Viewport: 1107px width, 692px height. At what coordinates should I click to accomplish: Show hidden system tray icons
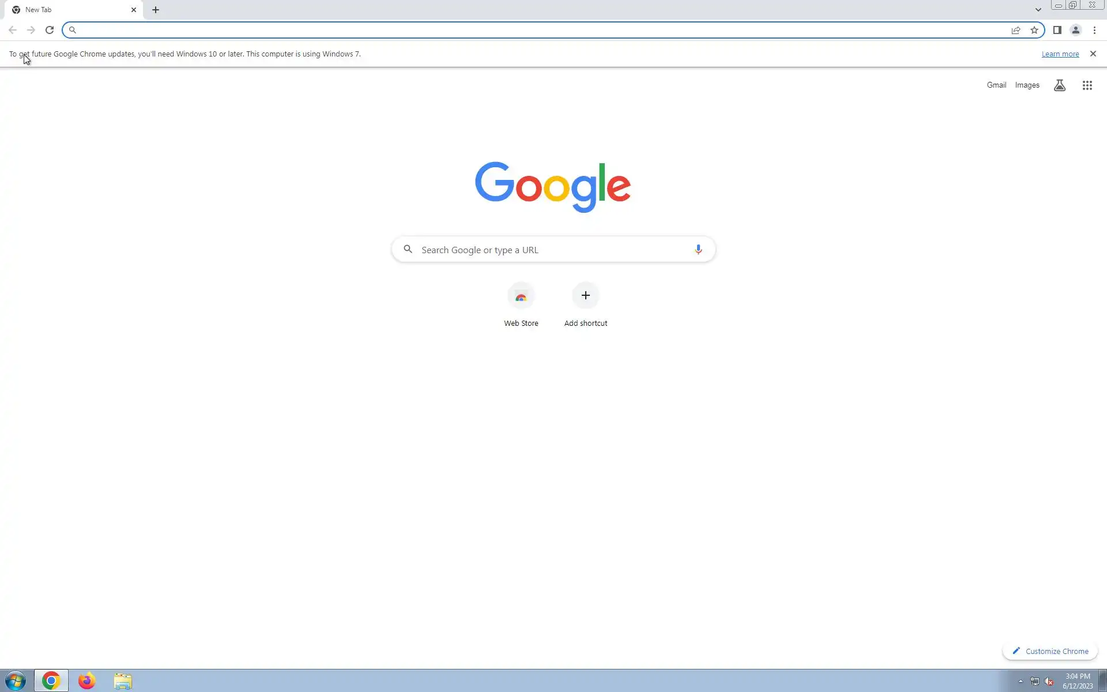[1021, 681]
